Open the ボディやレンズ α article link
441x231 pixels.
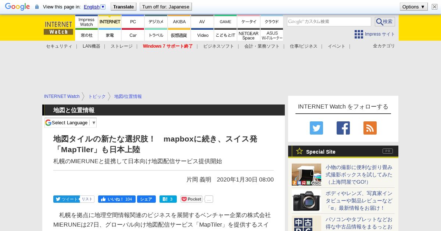coord(359,201)
